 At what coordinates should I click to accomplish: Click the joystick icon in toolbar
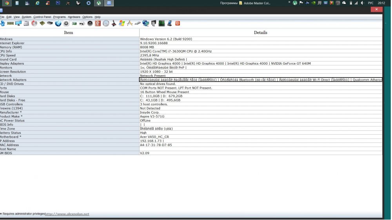pos(114,23)
